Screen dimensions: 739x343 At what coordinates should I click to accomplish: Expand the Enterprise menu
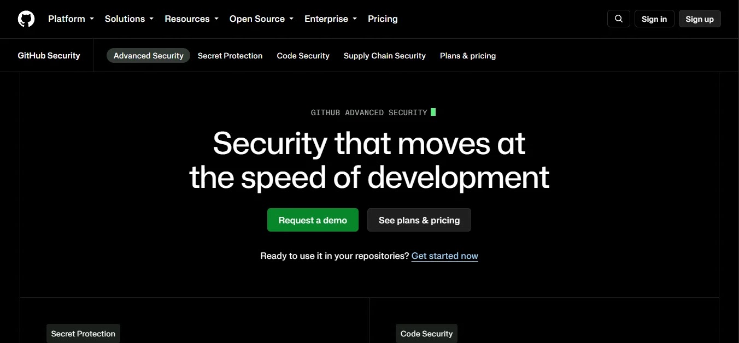click(331, 19)
